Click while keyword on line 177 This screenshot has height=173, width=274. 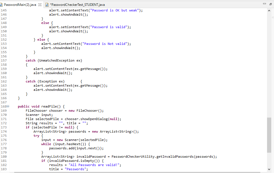46,144
